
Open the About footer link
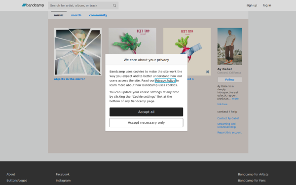click(11, 174)
